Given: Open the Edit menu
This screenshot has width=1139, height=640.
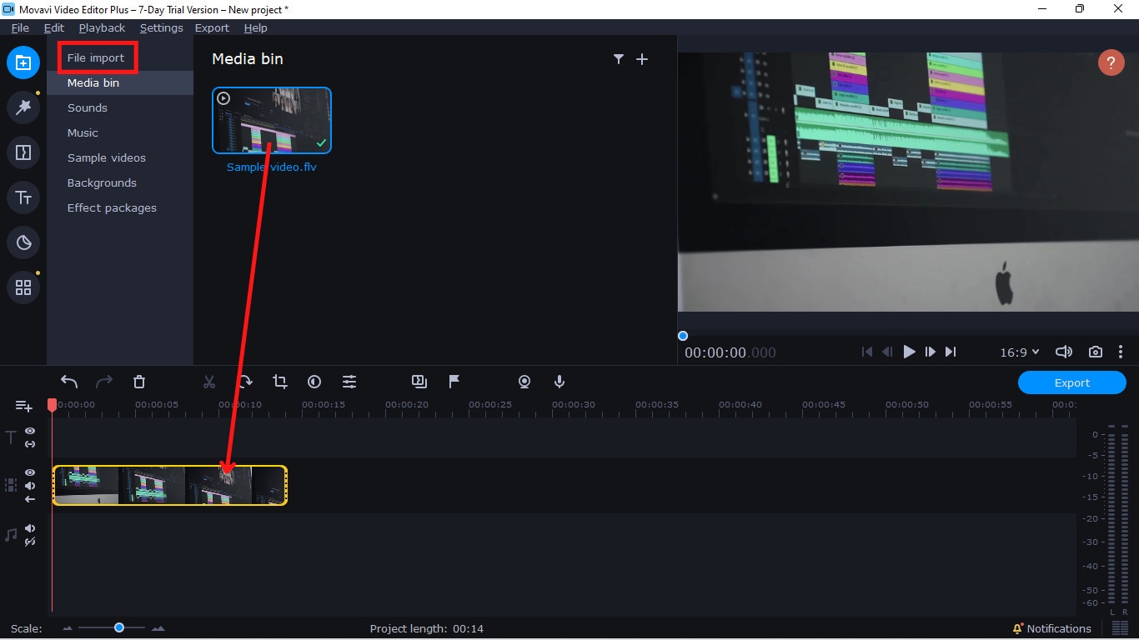Looking at the screenshot, I should 53,27.
